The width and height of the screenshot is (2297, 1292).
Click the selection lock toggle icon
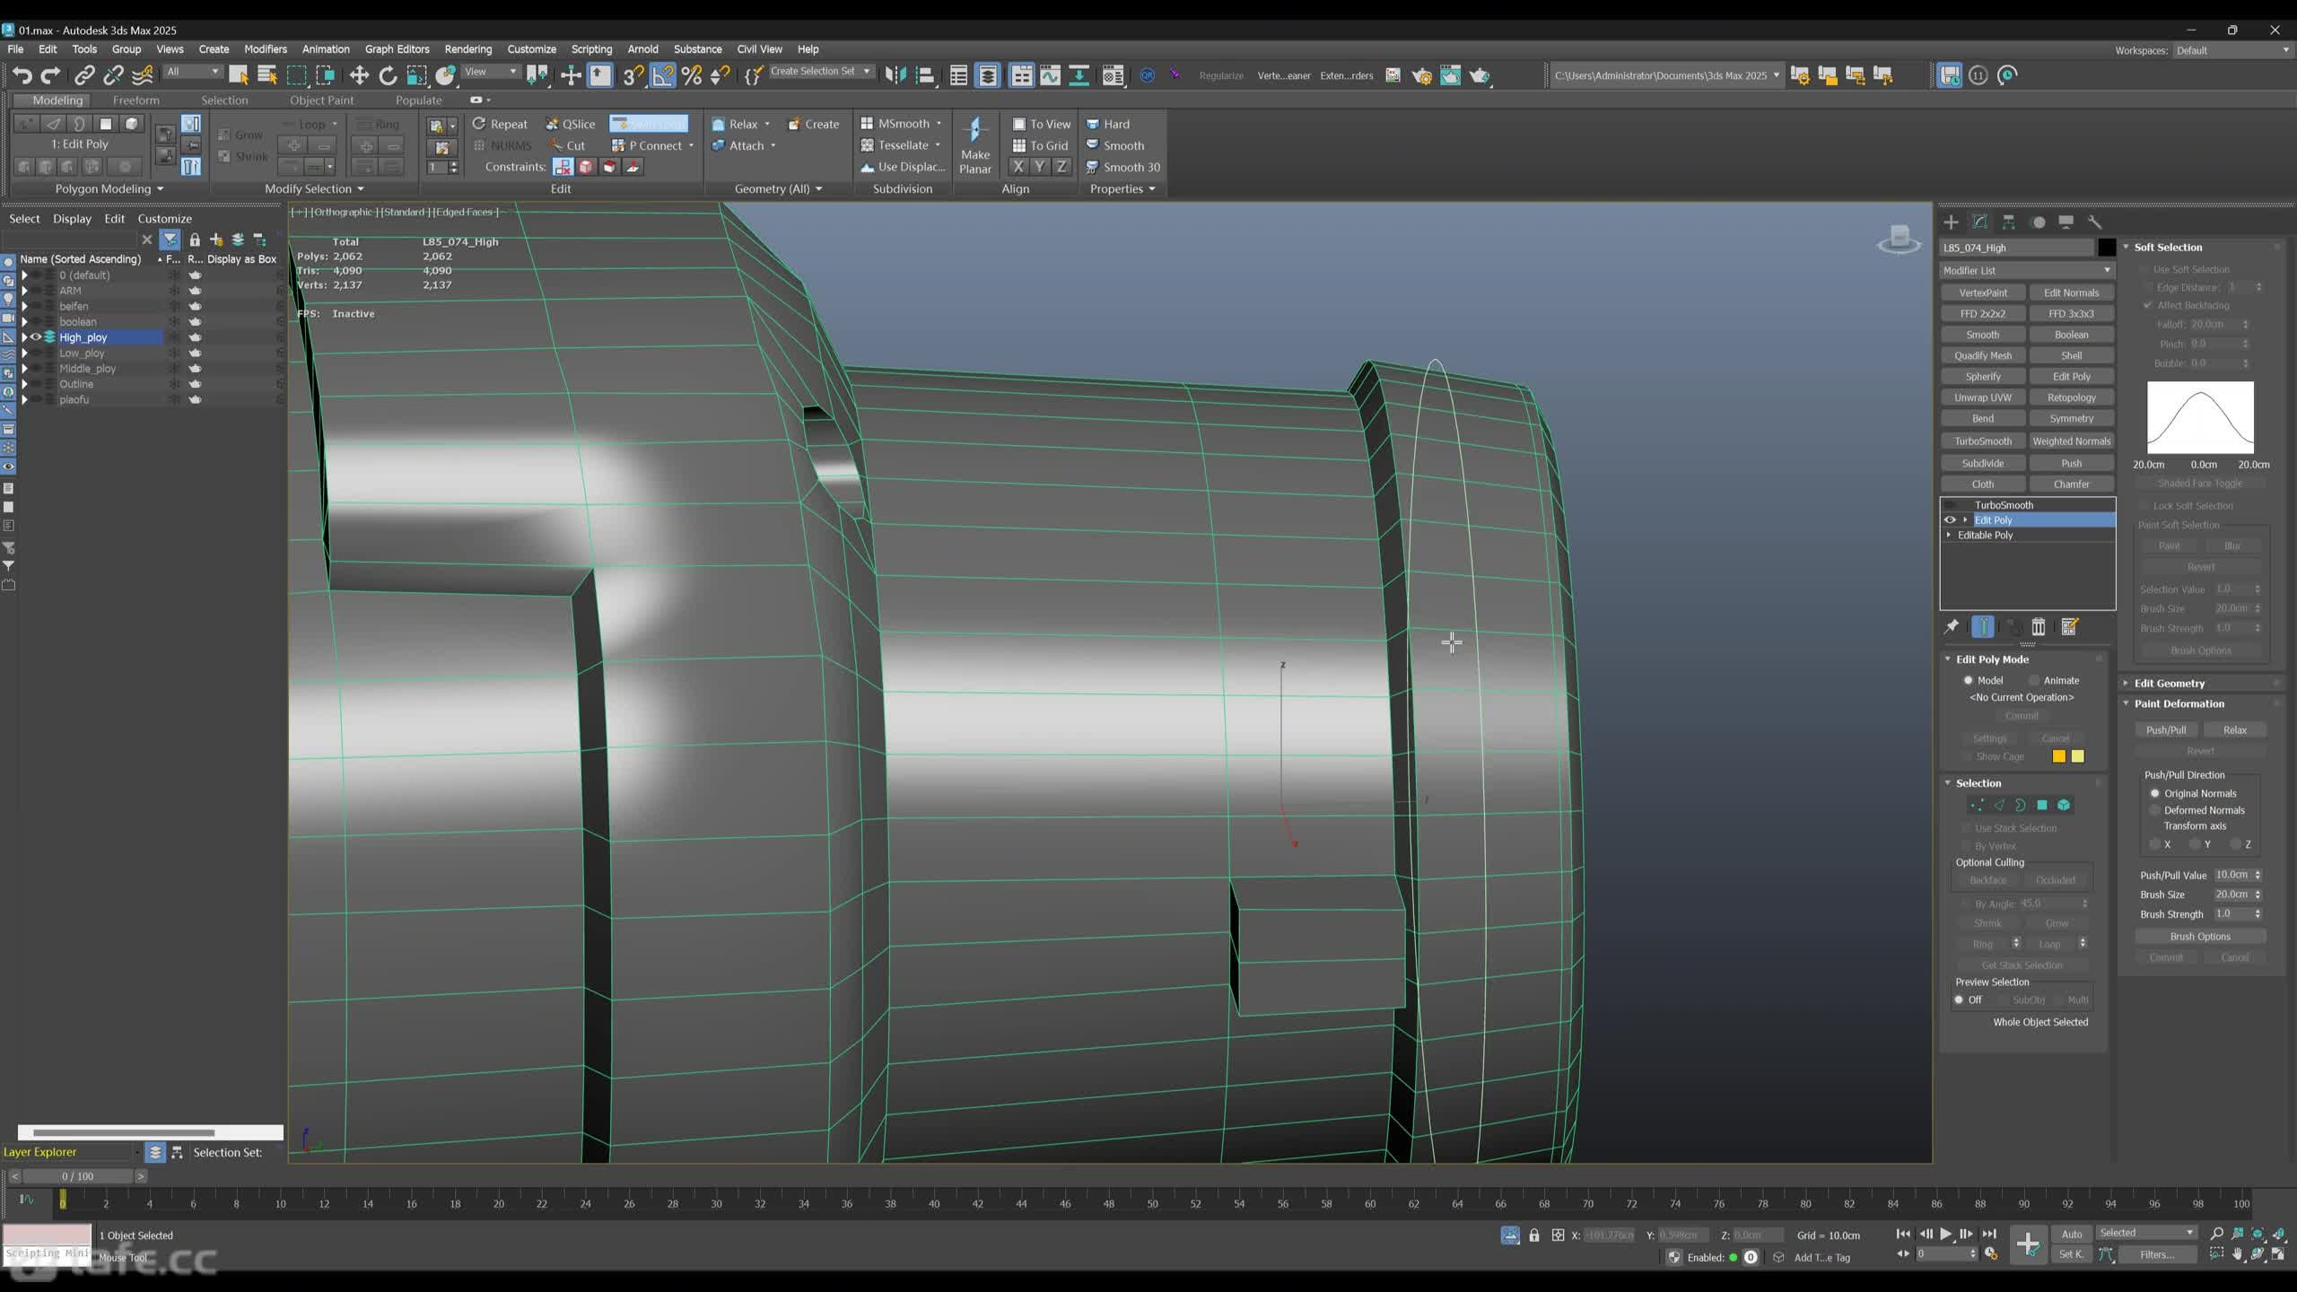tap(1534, 1235)
